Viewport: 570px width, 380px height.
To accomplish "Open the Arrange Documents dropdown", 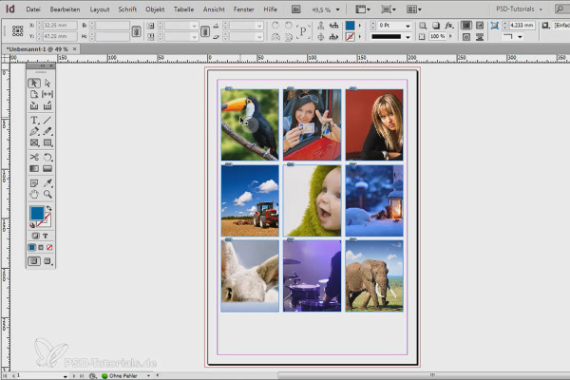I will (x=413, y=9).
